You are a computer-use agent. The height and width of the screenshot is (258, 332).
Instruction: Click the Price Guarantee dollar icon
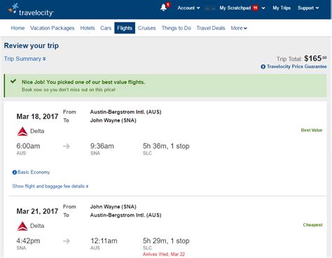(x=263, y=66)
